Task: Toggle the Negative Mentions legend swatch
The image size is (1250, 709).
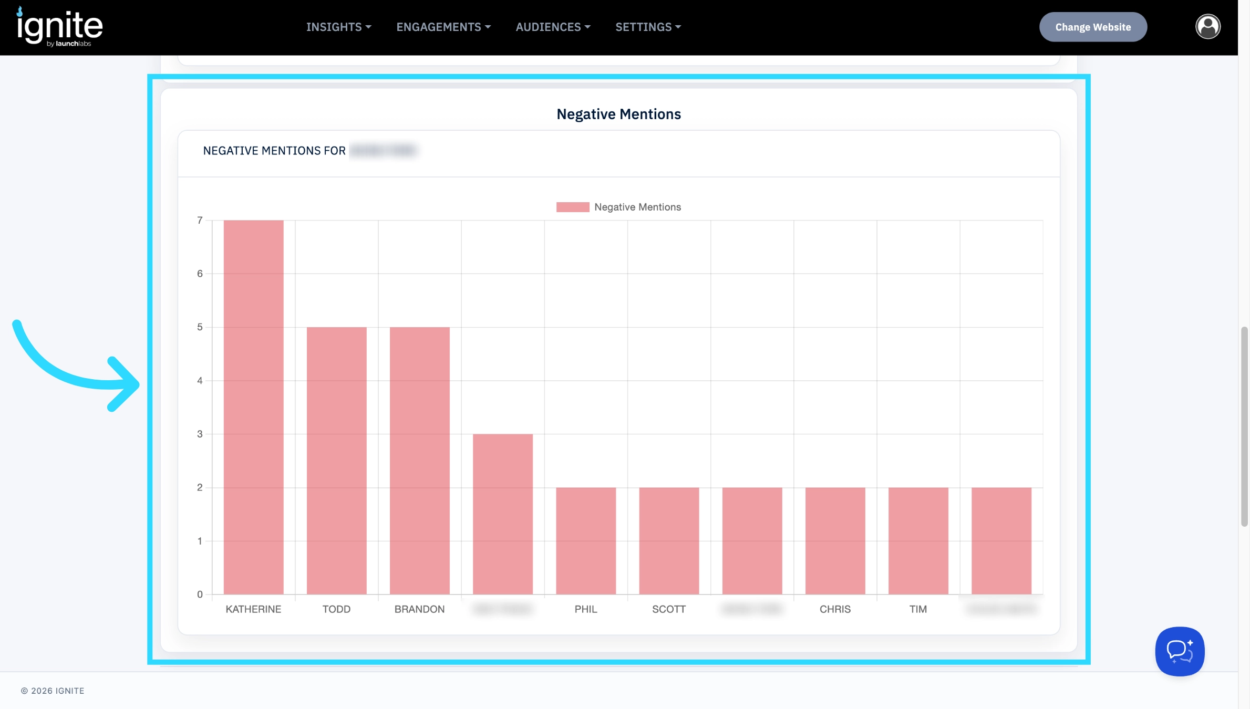Action: [572, 207]
